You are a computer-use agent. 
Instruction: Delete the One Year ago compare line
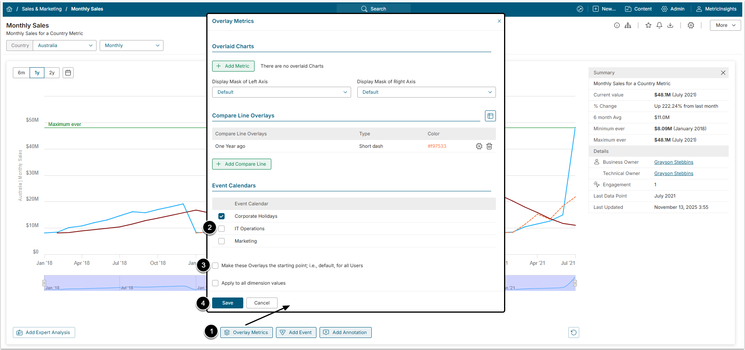click(x=489, y=146)
